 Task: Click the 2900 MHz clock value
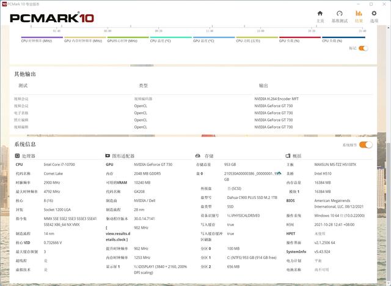coord(51,183)
